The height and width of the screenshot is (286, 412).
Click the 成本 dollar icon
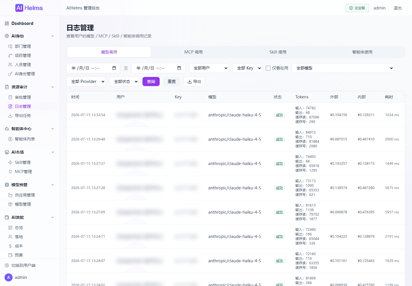10,246
